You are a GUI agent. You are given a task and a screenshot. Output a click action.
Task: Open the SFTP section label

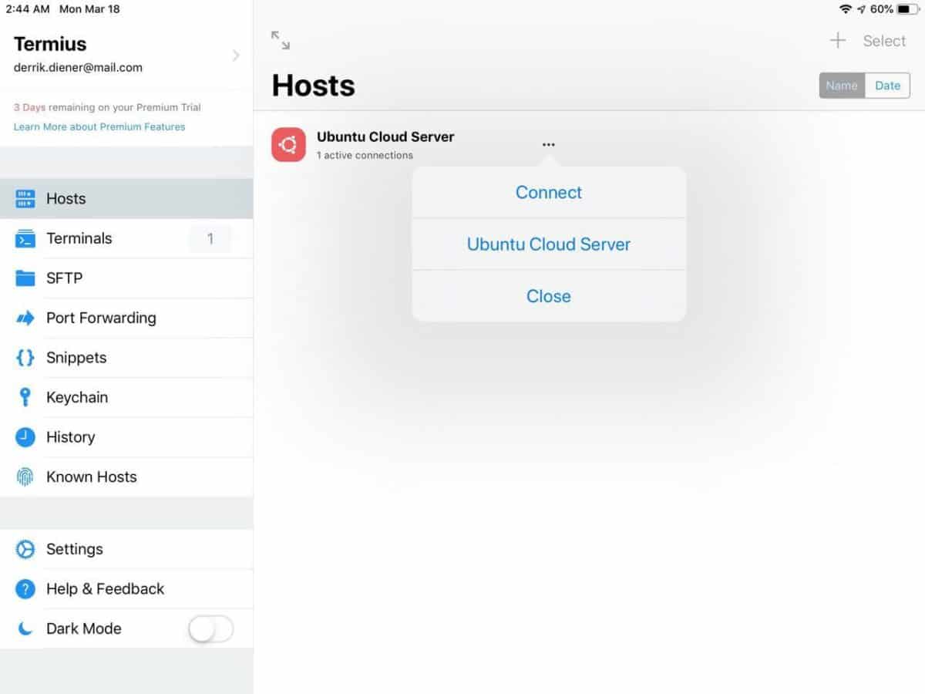point(64,278)
